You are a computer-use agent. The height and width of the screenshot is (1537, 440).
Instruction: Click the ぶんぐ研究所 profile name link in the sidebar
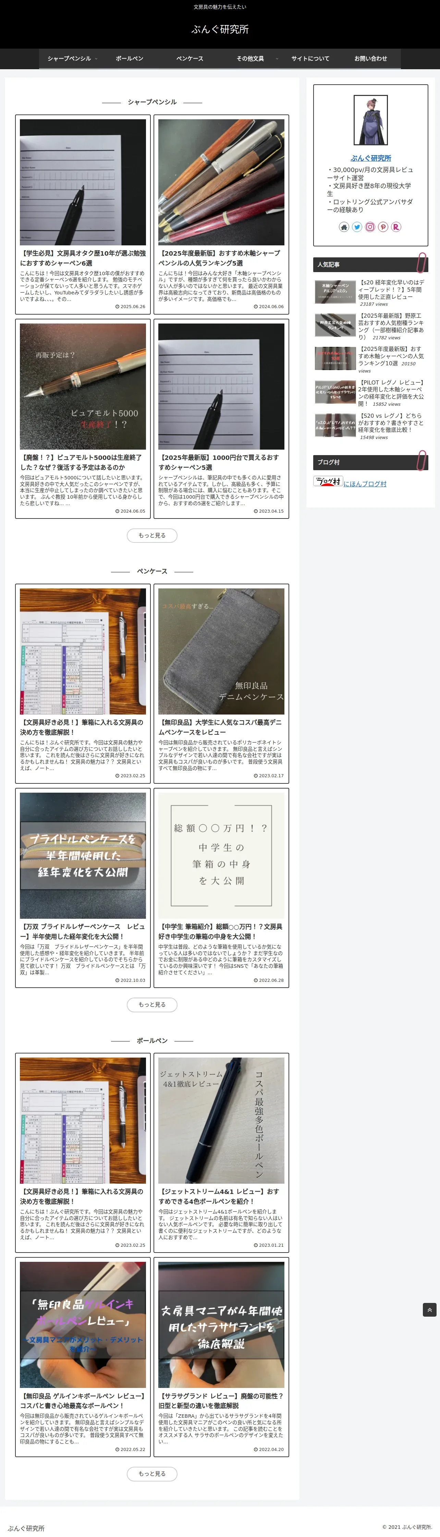tap(371, 158)
